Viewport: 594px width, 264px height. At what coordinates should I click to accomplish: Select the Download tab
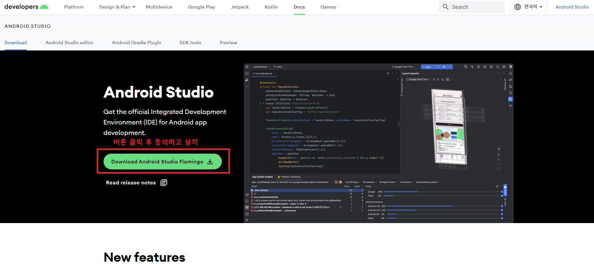(16, 43)
